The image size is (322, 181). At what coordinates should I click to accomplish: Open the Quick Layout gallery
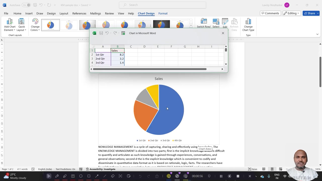pos(21,24)
